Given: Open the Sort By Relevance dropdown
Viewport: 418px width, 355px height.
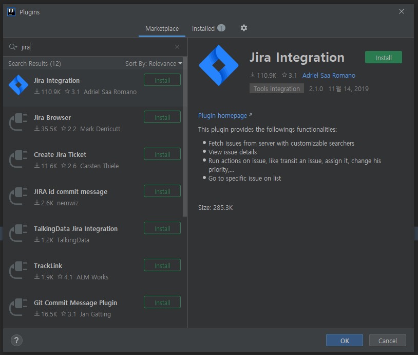Looking at the screenshot, I should tap(154, 64).
